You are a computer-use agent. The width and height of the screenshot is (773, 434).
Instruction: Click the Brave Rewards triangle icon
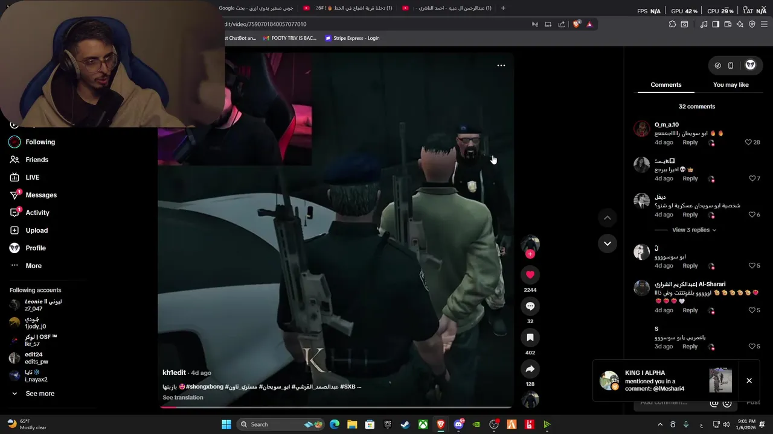pyautogui.click(x=589, y=24)
